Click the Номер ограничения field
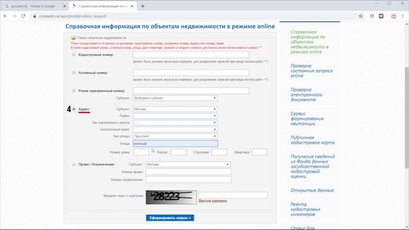The width and height of the screenshot is (409, 230). pyautogui.click(x=189, y=180)
